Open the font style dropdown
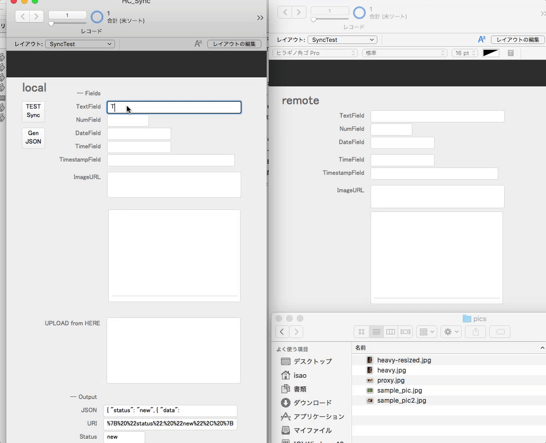This screenshot has width=546, height=443. point(404,53)
